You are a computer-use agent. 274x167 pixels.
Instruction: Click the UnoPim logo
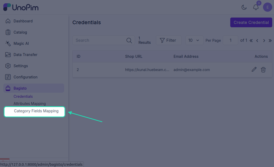tap(21, 7)
